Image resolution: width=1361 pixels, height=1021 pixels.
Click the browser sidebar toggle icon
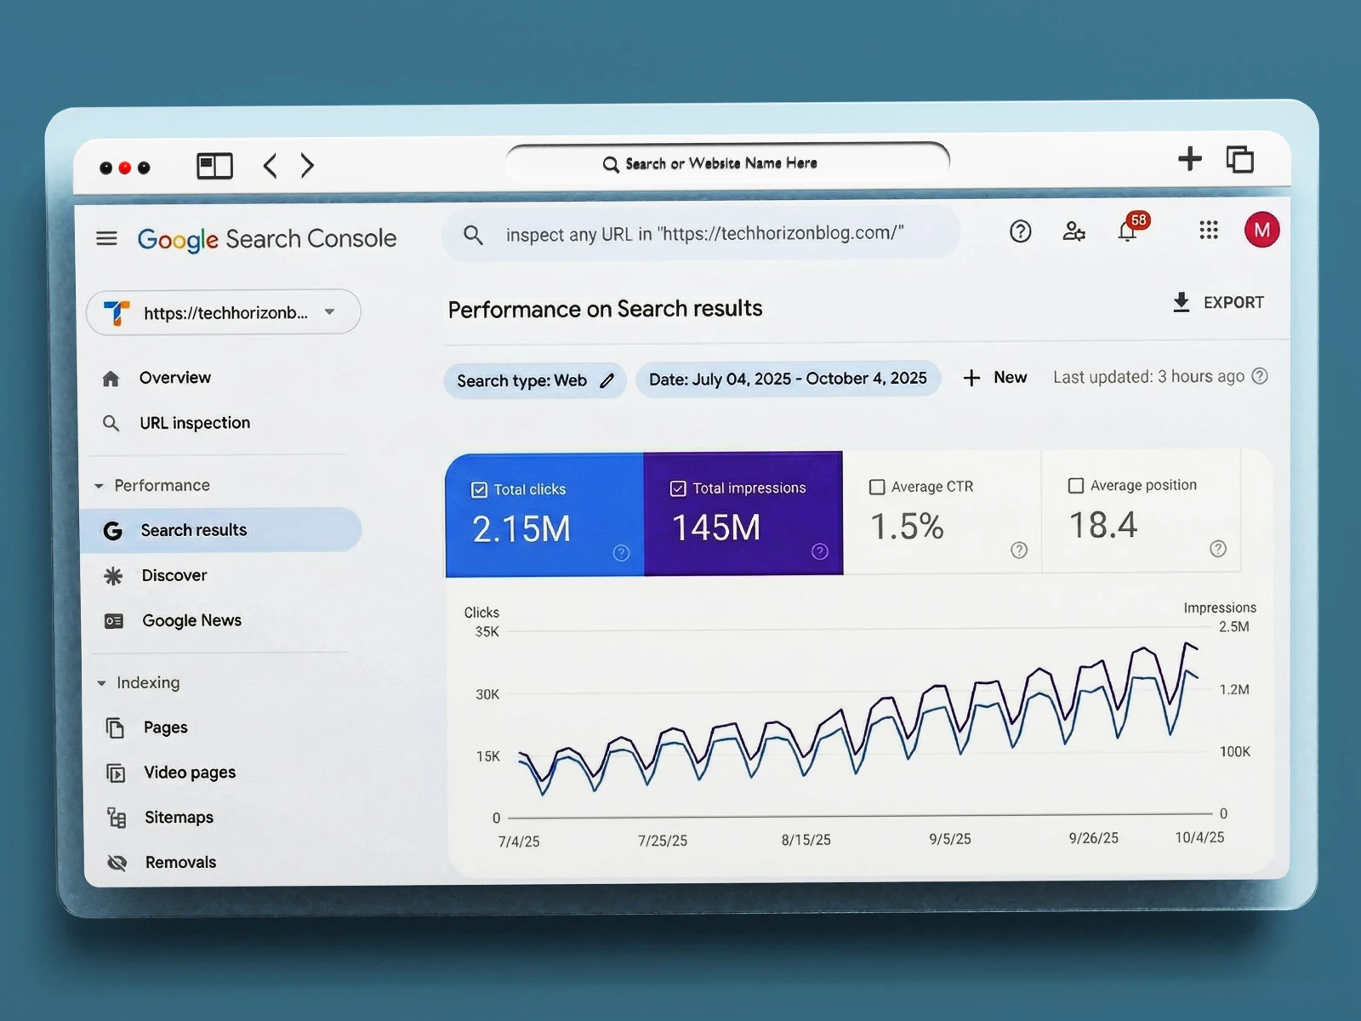tap(214, 166)
